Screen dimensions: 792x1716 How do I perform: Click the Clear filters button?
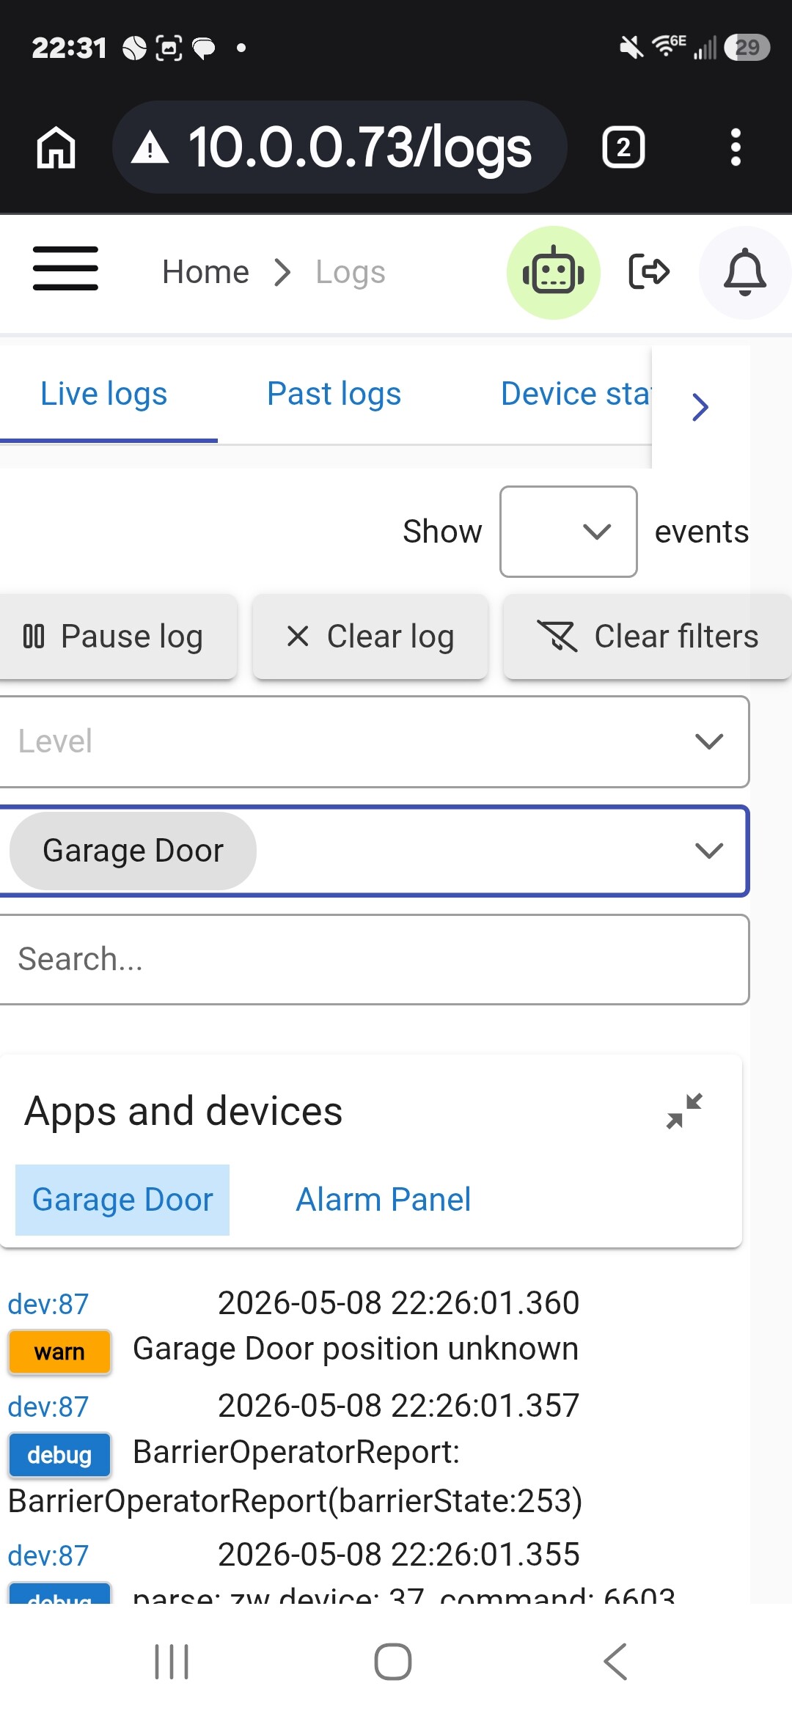pos(648,636)
